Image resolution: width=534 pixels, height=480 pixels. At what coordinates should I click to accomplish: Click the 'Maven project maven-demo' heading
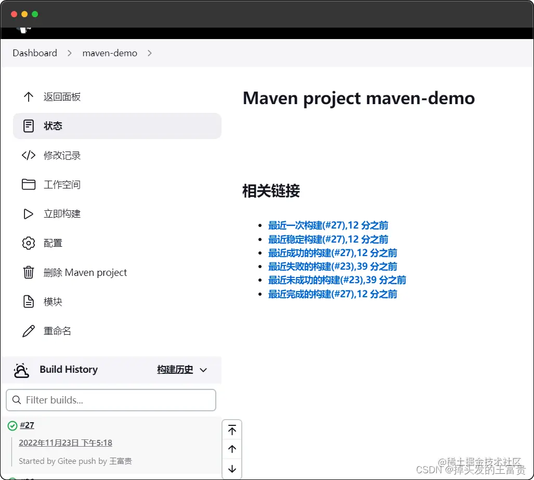359,98
